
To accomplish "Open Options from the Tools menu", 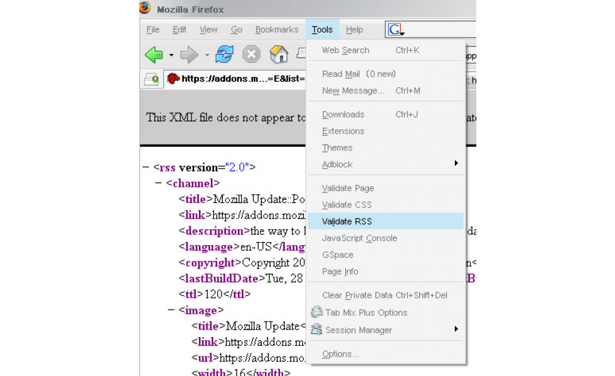I will 386,354.
